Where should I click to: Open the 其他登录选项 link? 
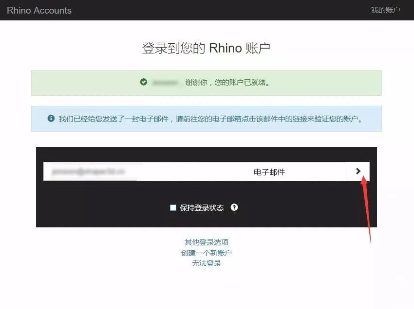point(207,242)
